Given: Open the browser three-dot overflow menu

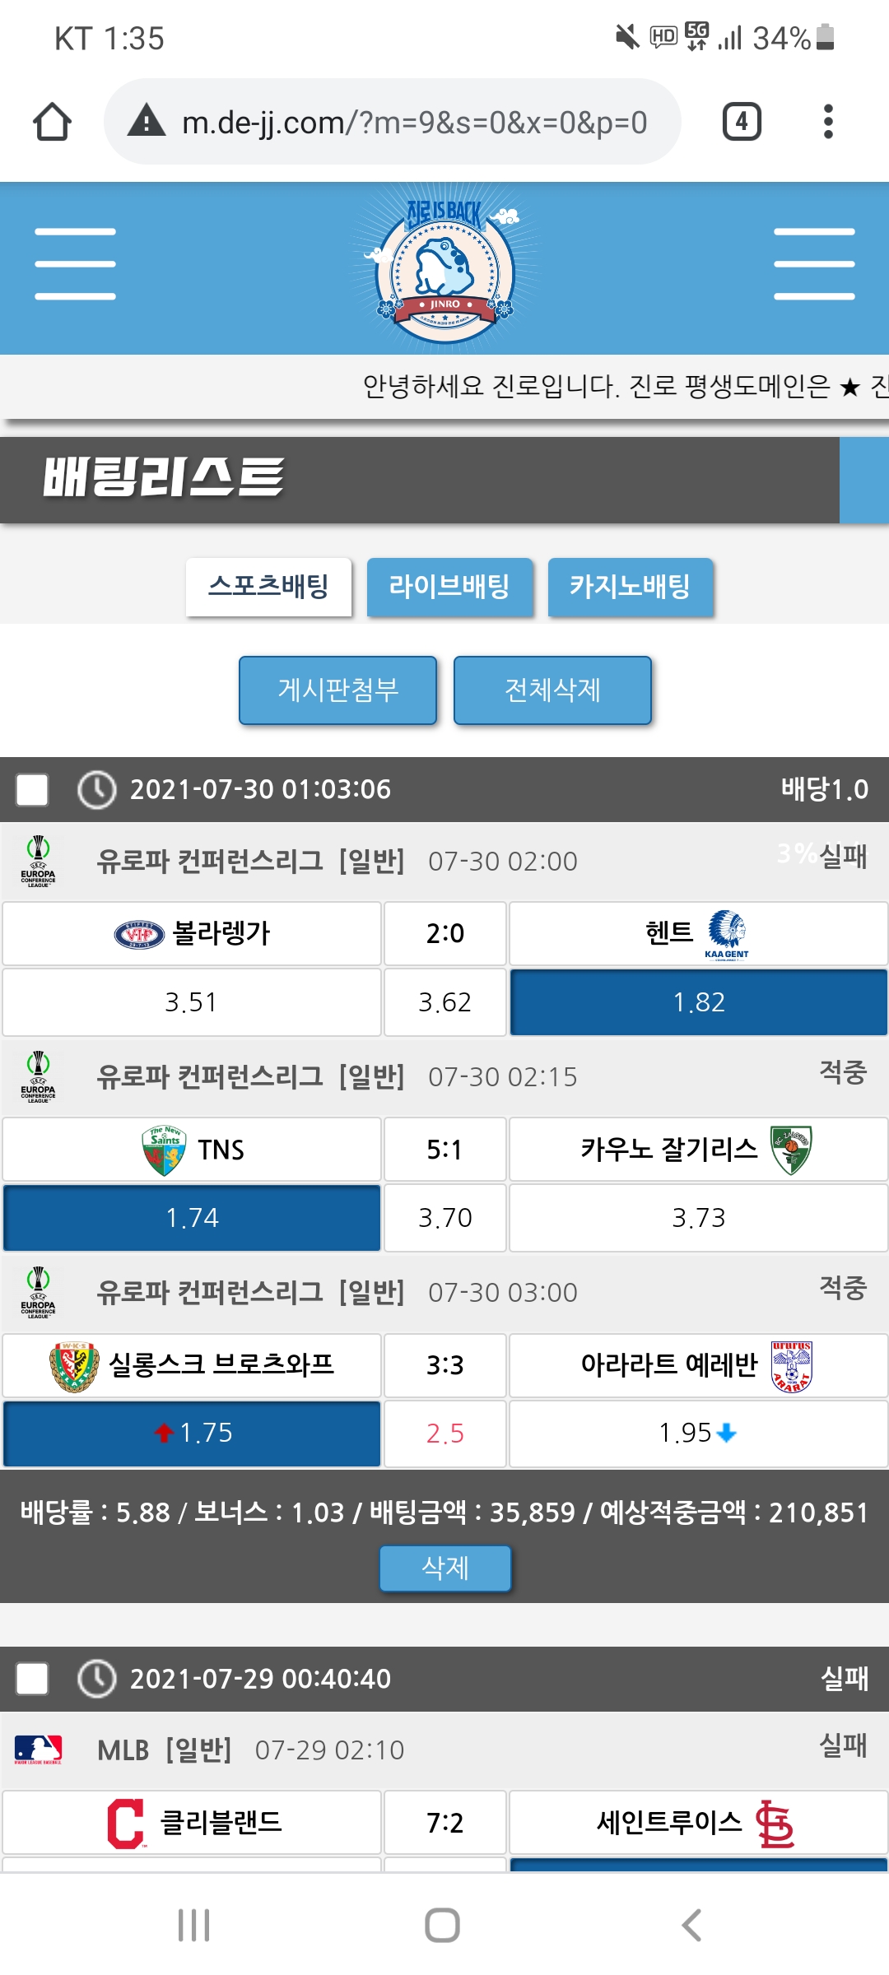Looking at the screenshot, I should point(828,122).
